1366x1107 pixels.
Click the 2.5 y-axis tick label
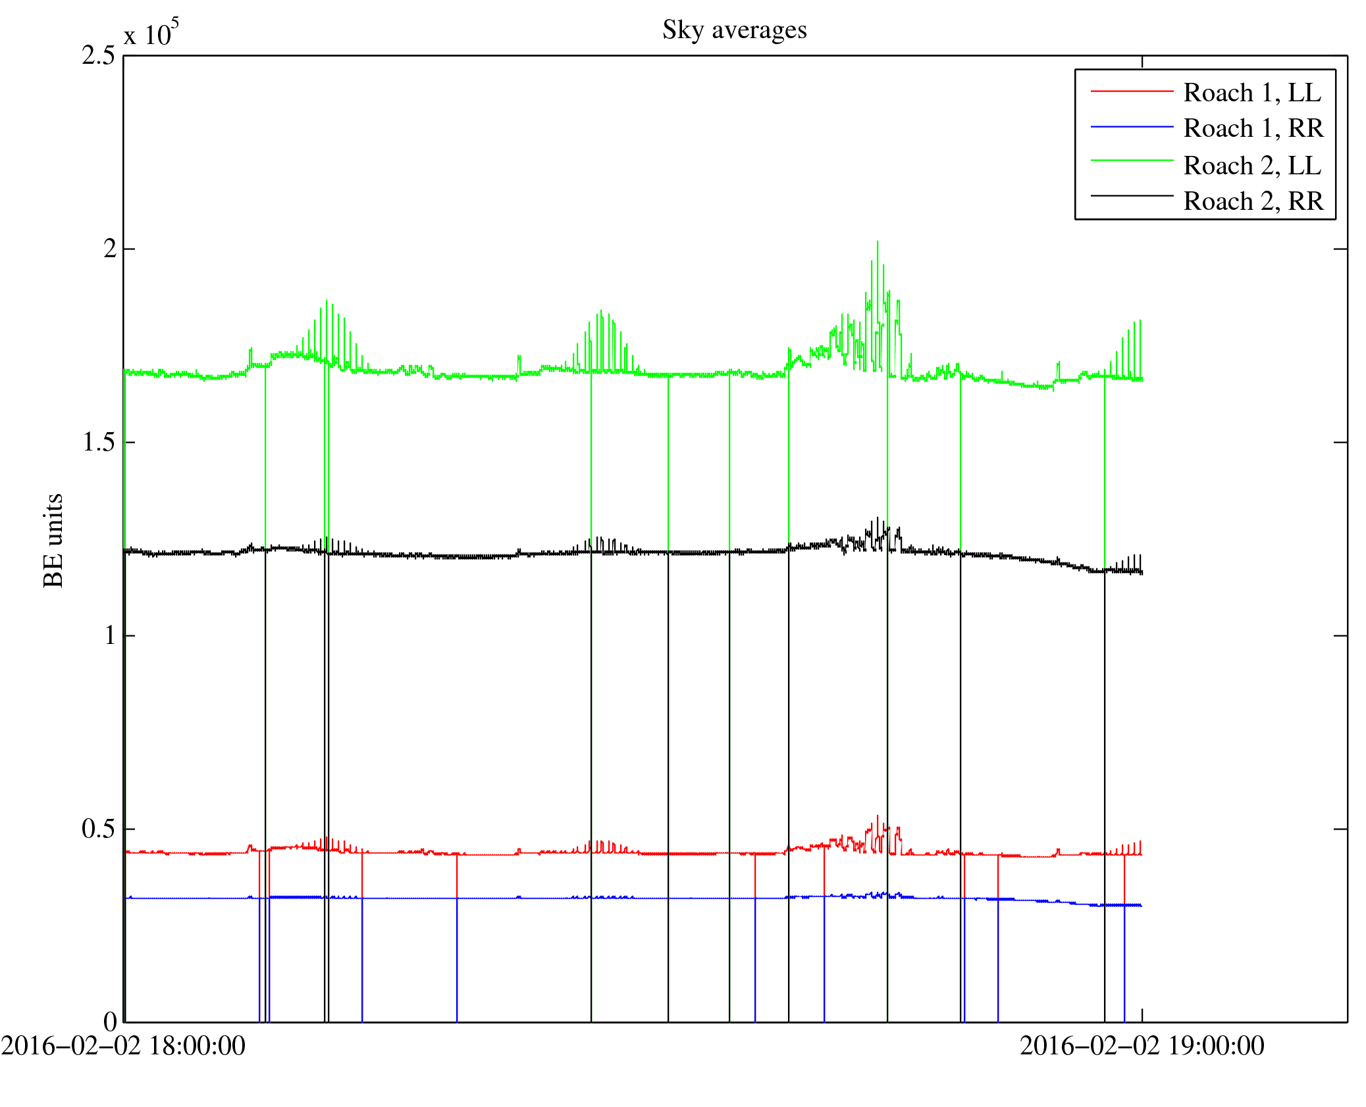point(98,56)
